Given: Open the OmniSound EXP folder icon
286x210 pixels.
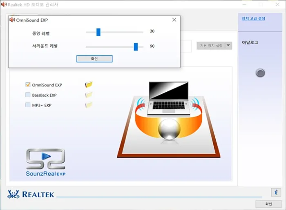Looking at the screenshot, I should click(x=89, y=85).
